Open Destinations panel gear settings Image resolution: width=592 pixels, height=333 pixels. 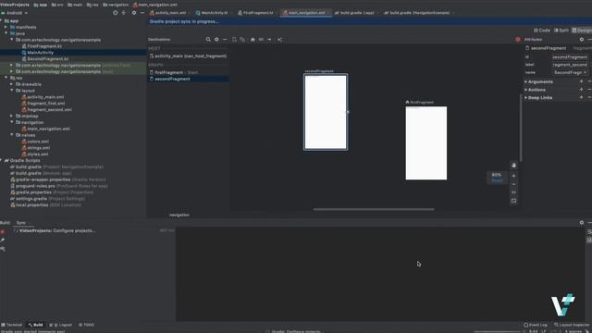point(216,39)
